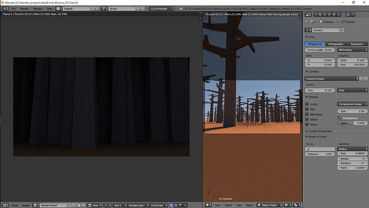Enable Sensor display checkbox

pyautogui.click(x=307, y=119)
